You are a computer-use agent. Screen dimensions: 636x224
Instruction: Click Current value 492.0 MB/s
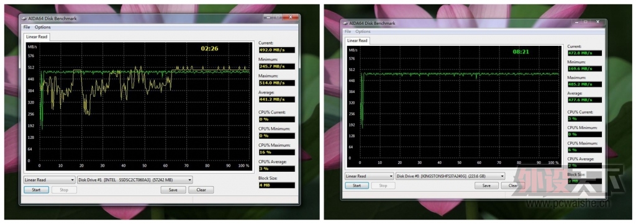(x=276, y=50)
